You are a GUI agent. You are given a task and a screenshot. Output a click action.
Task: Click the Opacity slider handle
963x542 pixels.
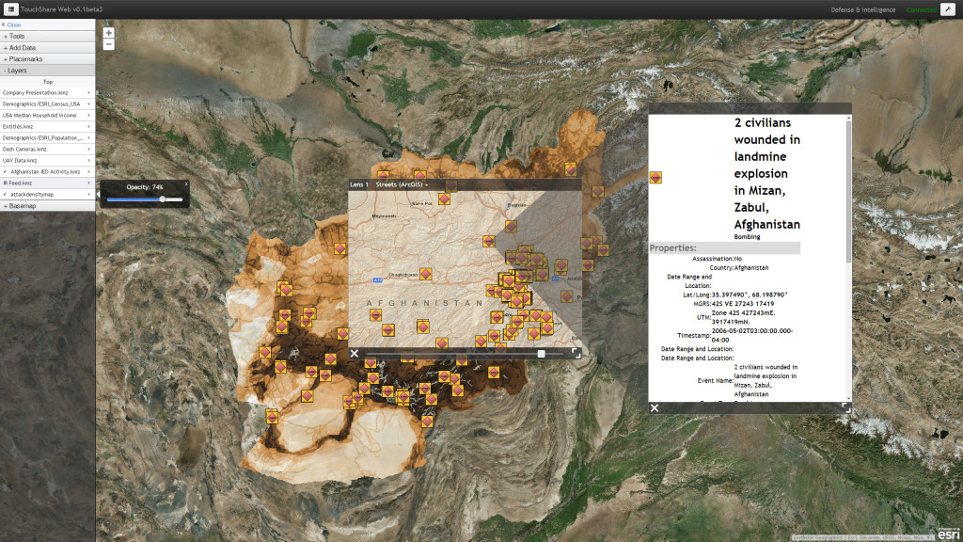(x=162, y=199)
